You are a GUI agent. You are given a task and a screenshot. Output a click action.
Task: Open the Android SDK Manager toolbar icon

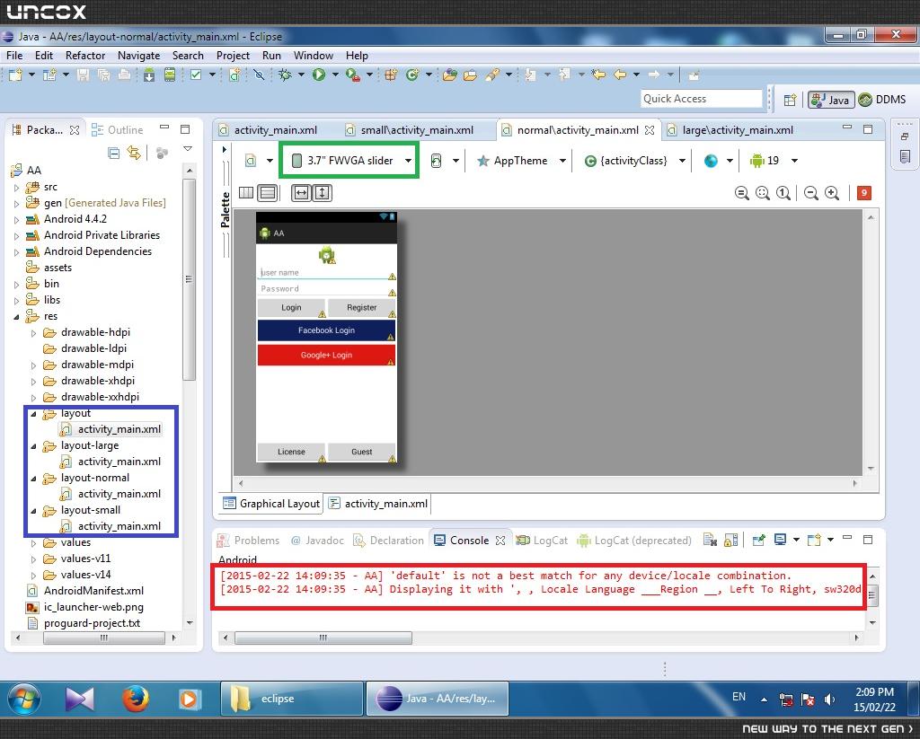click(x=149, y=75)
